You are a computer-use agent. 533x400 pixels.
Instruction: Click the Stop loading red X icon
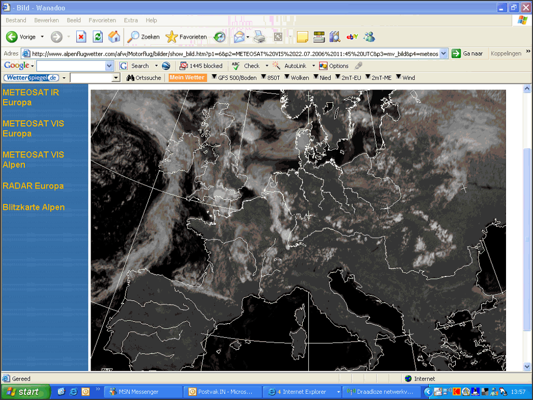click(x=81, y=37)
